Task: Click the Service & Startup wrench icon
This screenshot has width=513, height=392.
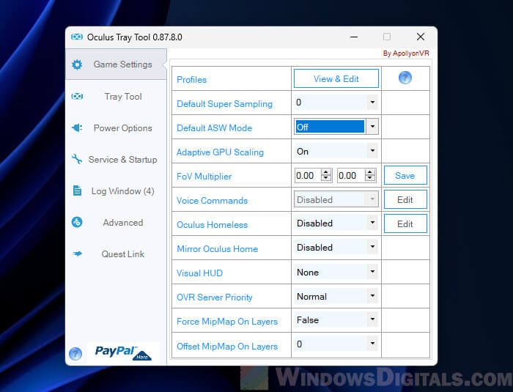Action: (77, 159)
